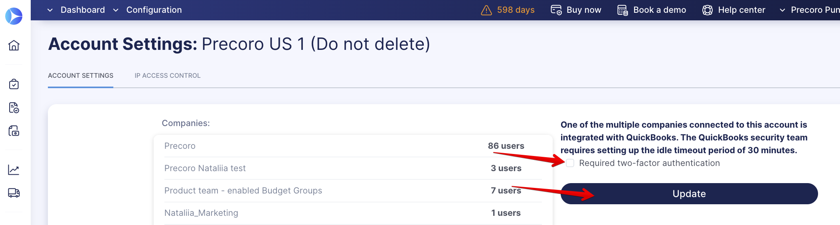
Task: Open the home icon in sidebar
Action: click(14, 45)
